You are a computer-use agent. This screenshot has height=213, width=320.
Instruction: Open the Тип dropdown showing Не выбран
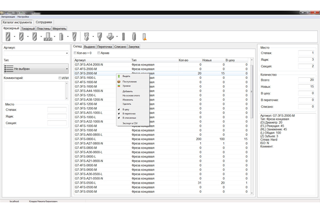click(36, 69)
